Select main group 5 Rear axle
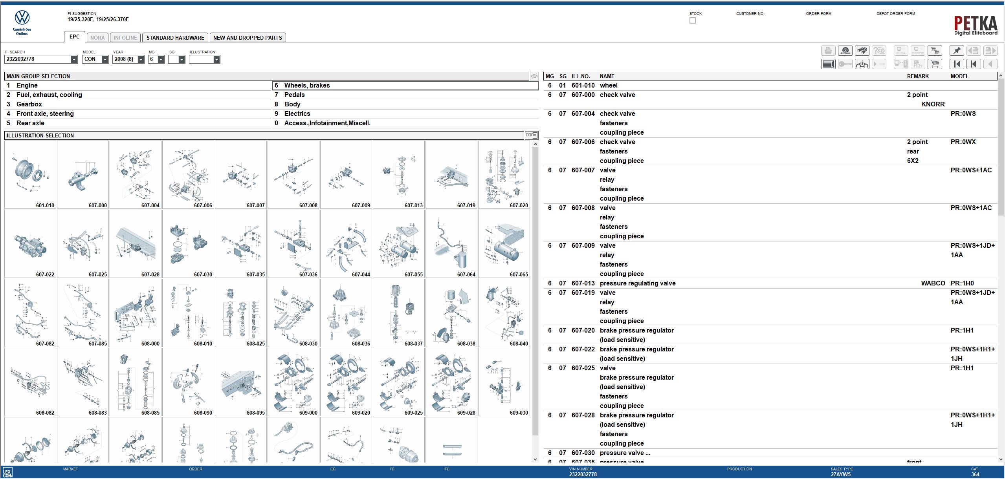The image size is (1005, 479). 138,123
